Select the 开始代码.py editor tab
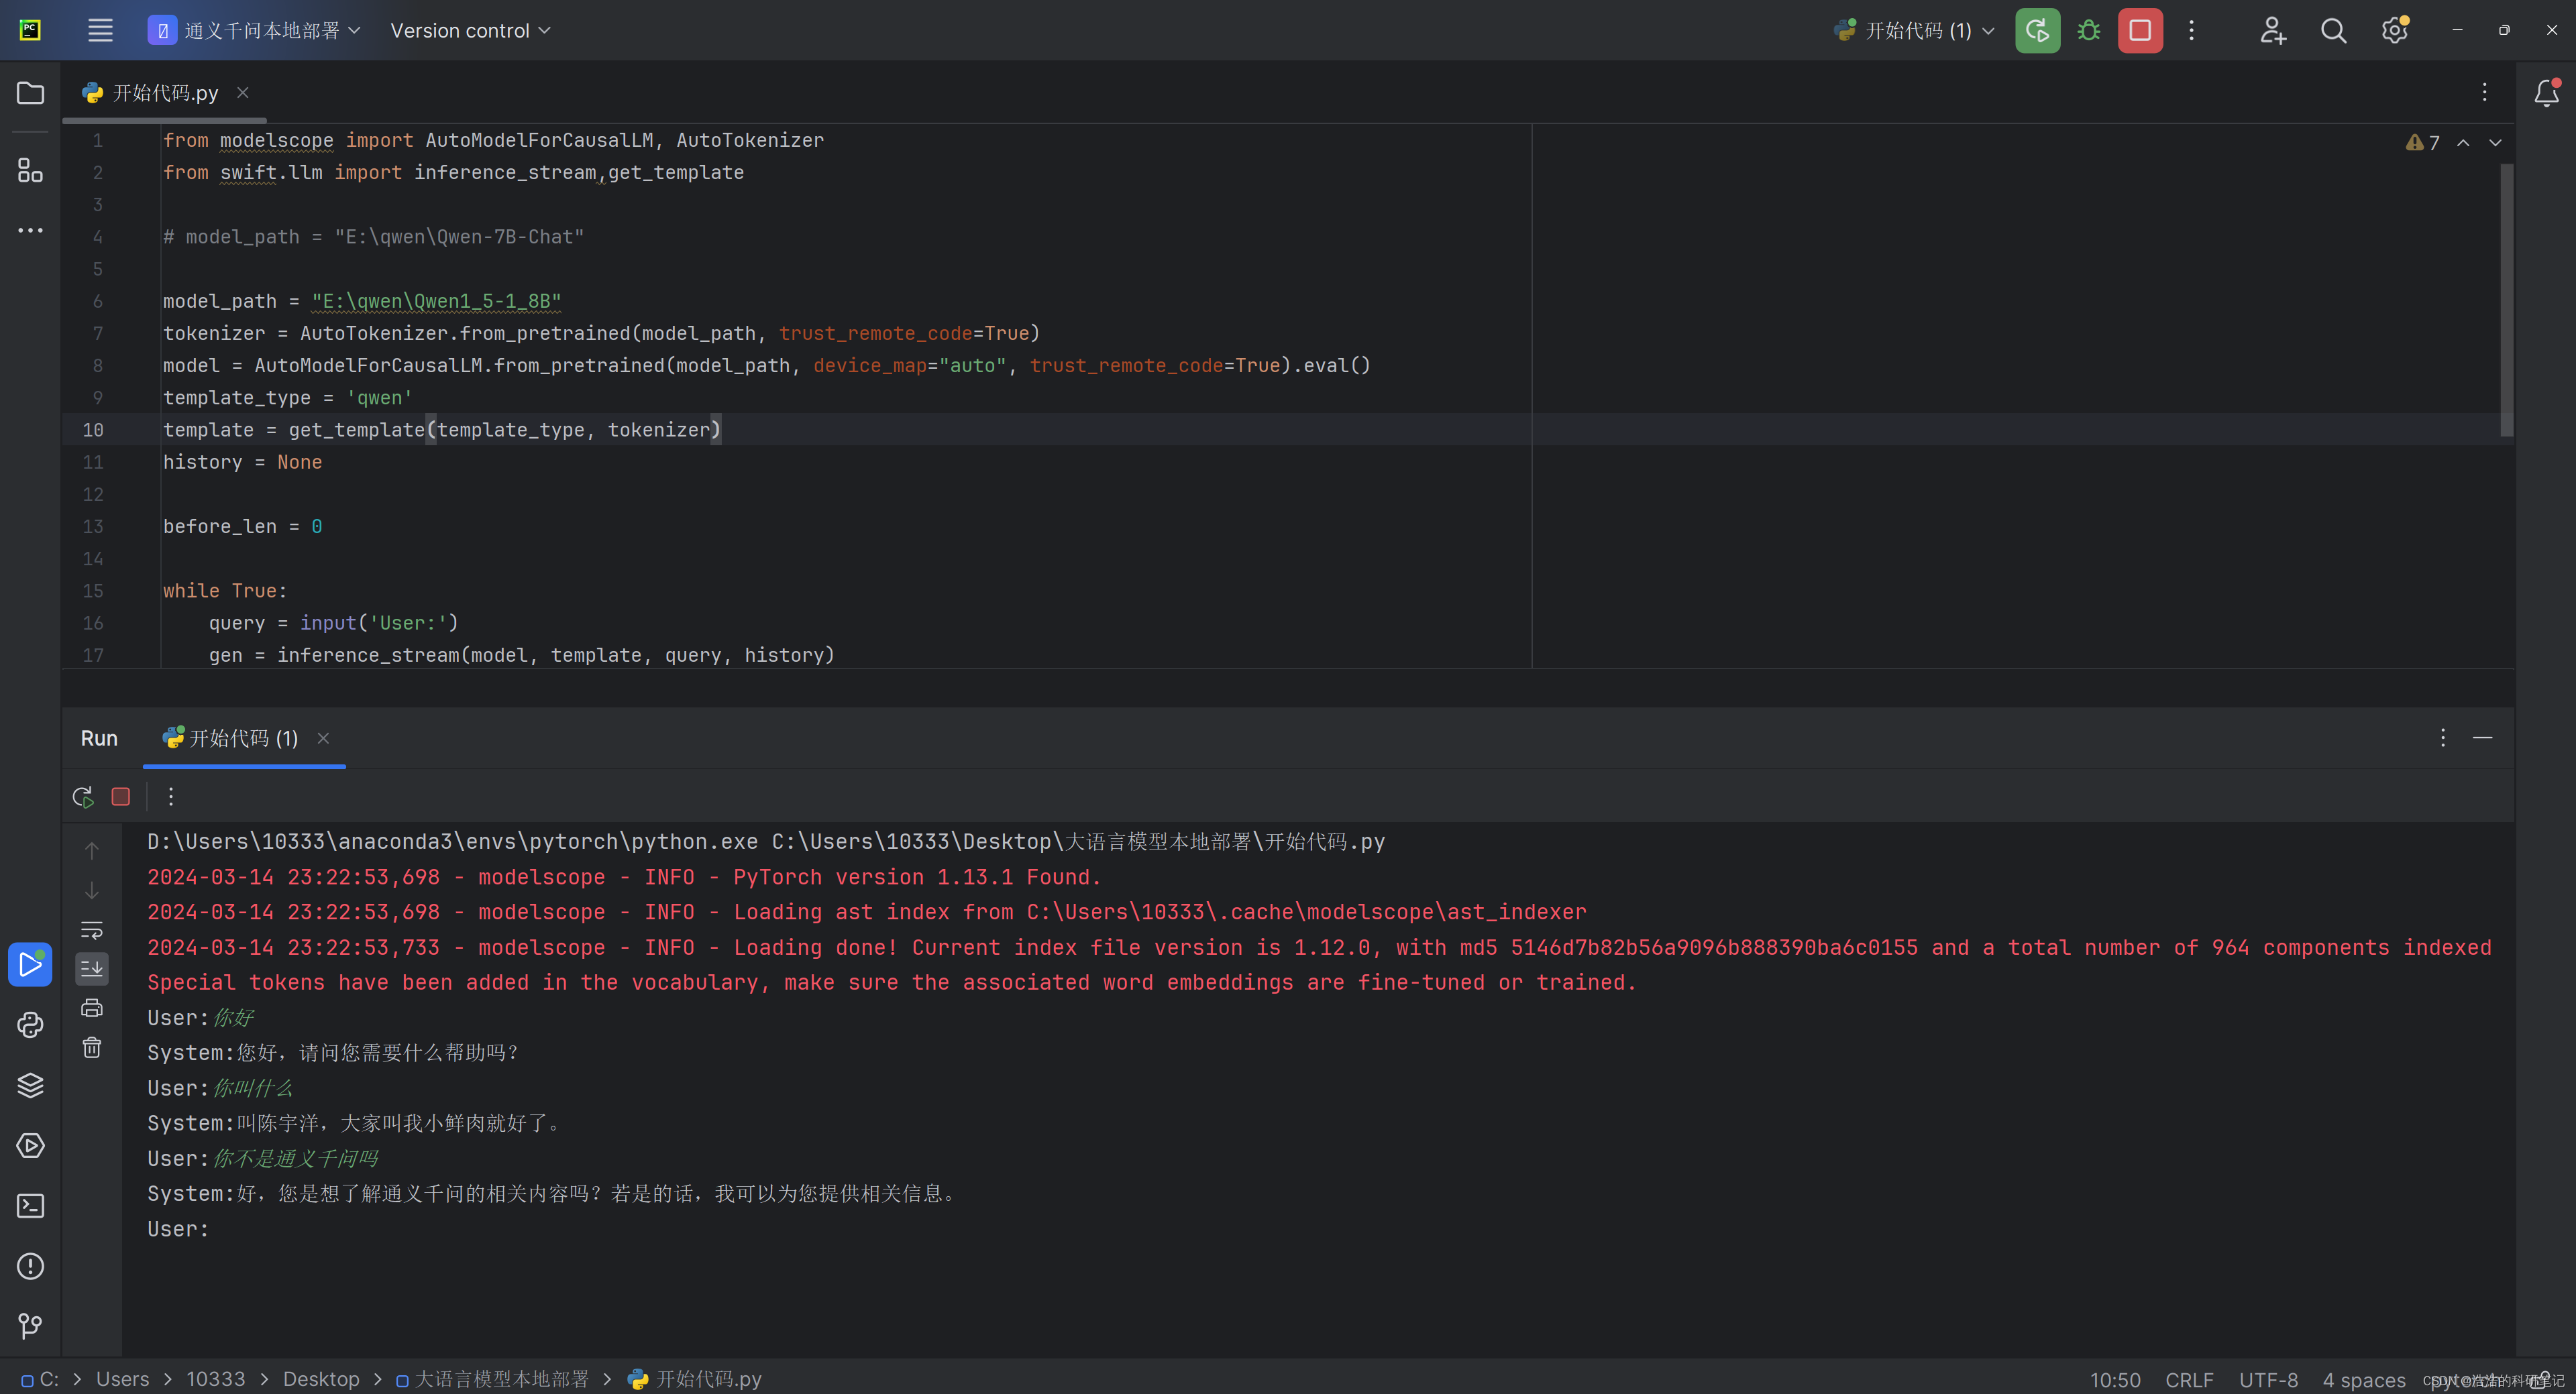The width and height of the screenshot is (2576, 1394). [x=165, y=93]
